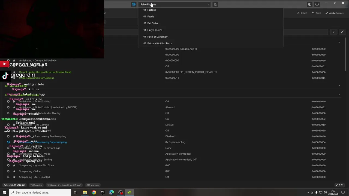Open the 8x Supersampling value dropdown

tap(175, 142)
